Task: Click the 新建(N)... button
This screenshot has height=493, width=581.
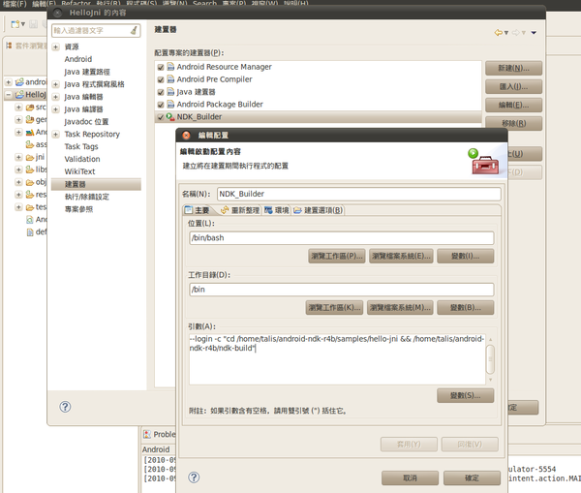Action: [x=513, y=68]
